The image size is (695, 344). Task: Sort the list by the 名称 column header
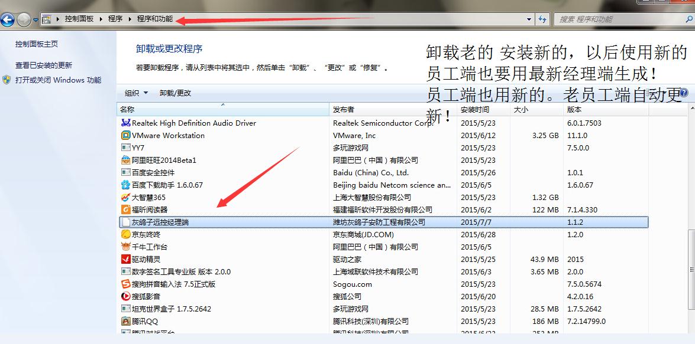point(223,109)
